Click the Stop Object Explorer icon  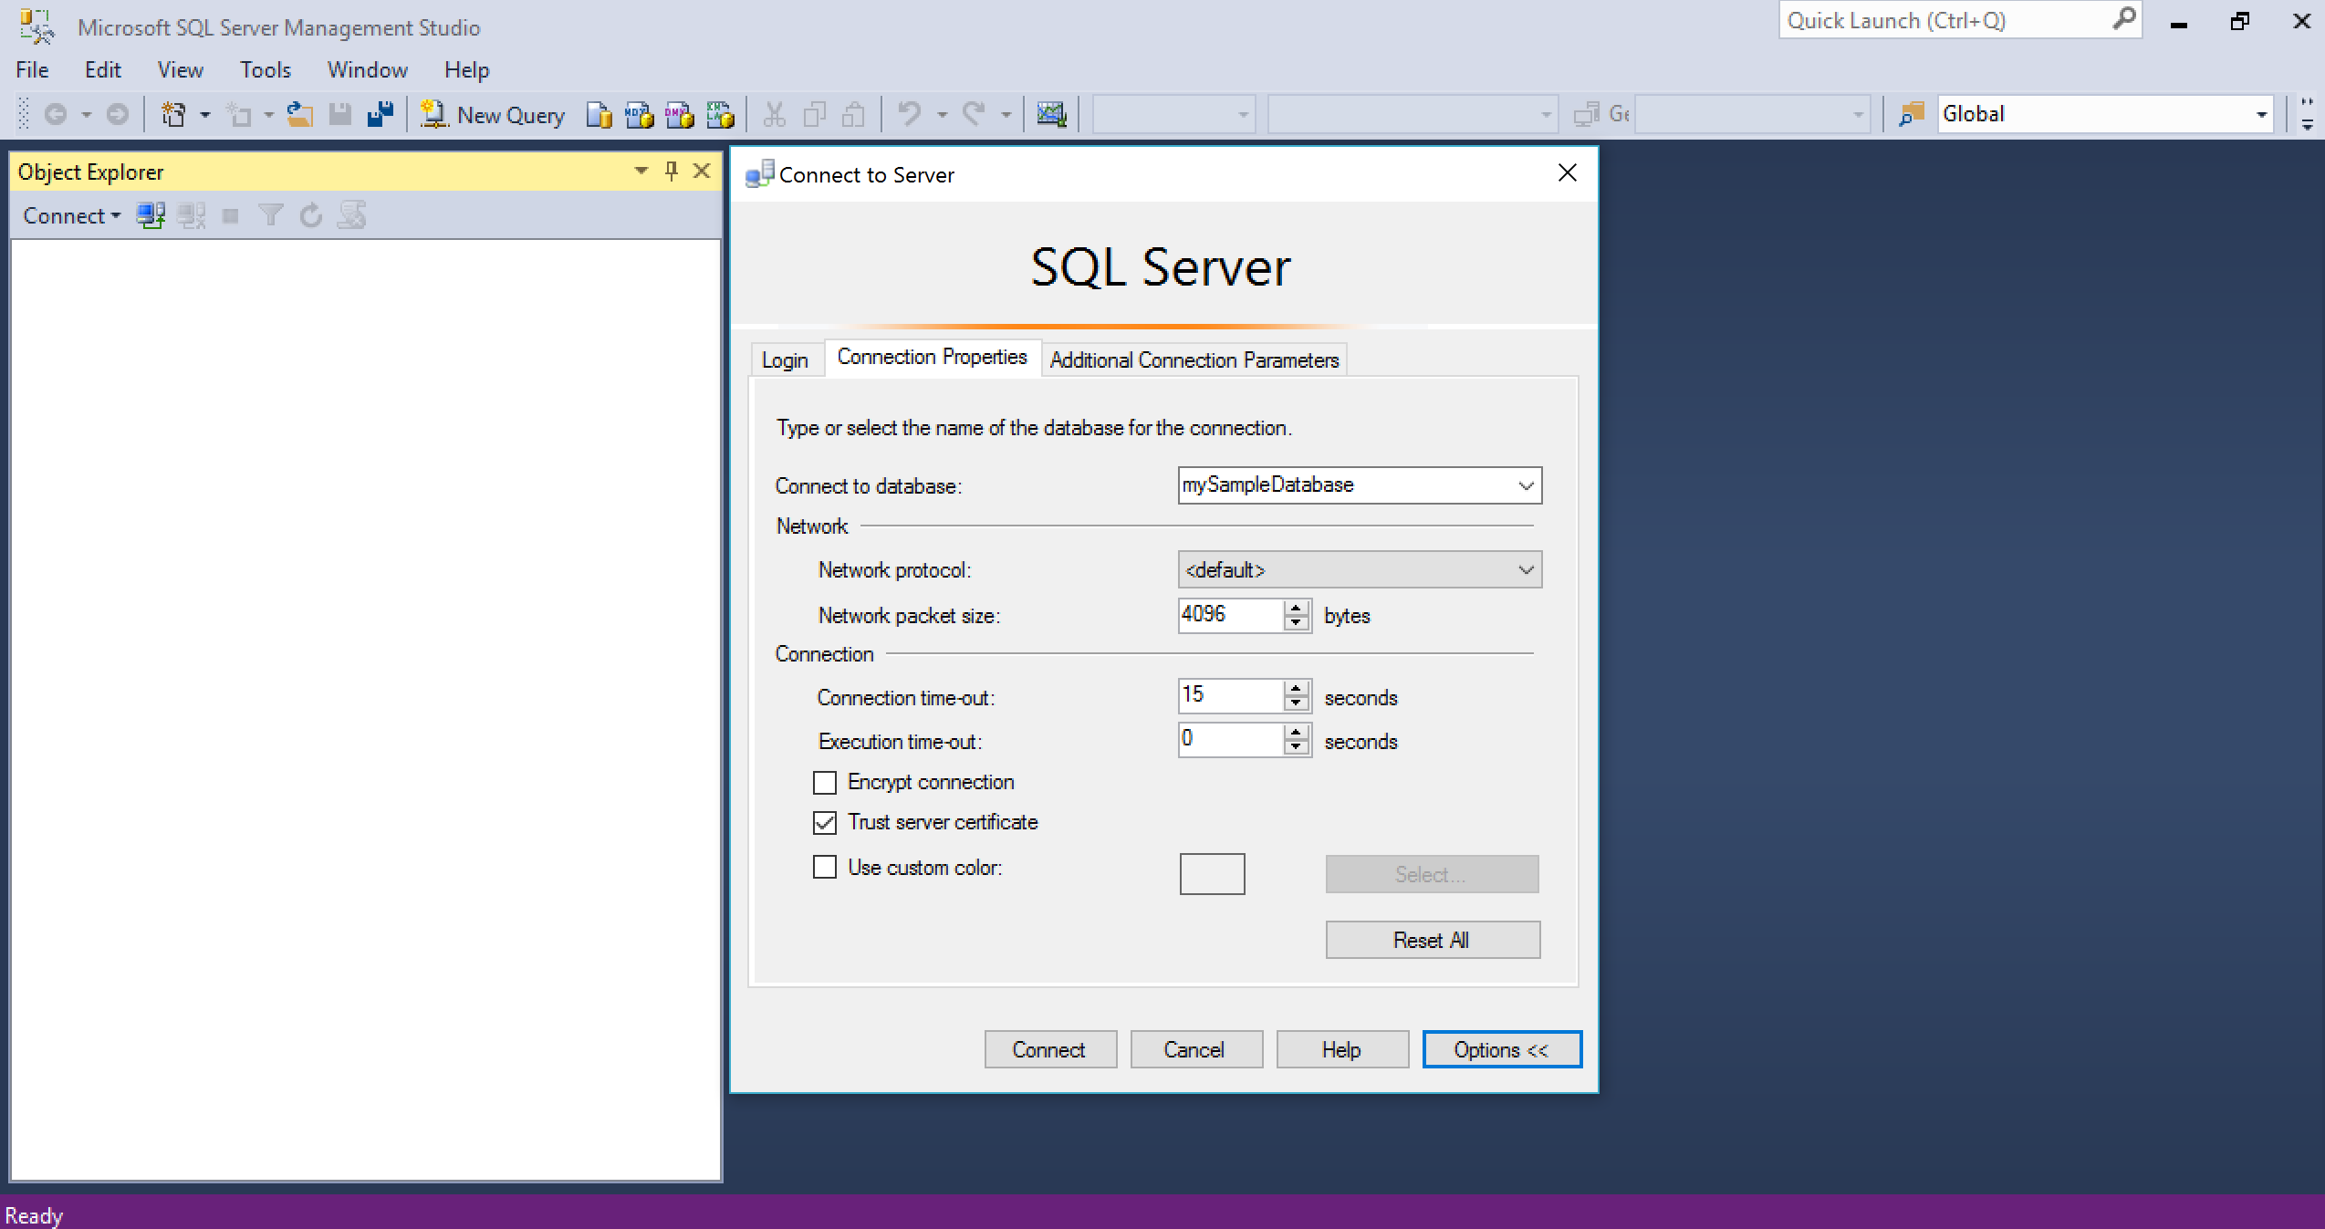[227, 215]
